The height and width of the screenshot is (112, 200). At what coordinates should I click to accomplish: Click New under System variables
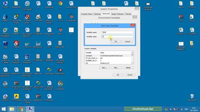coord(104,68)
